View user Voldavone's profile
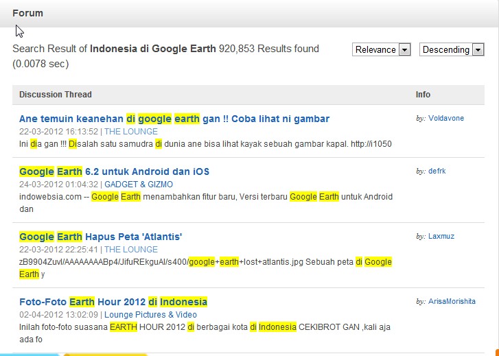The height and width of the screenshot is (356, 499). (445, 118)
